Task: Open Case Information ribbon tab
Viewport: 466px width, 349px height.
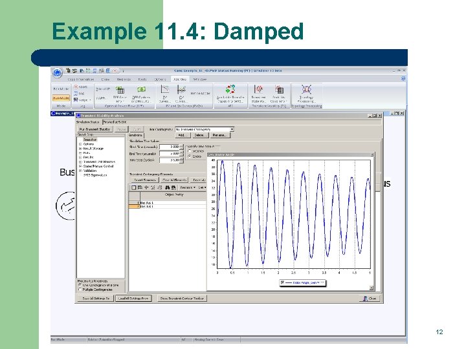Action: [x=80, y=79]
